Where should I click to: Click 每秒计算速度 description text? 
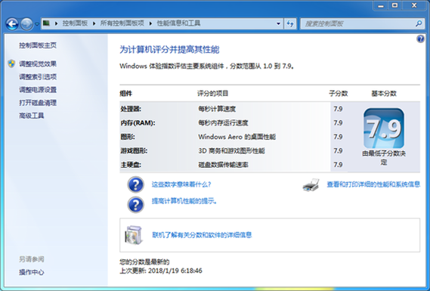(x=217, y=109)
